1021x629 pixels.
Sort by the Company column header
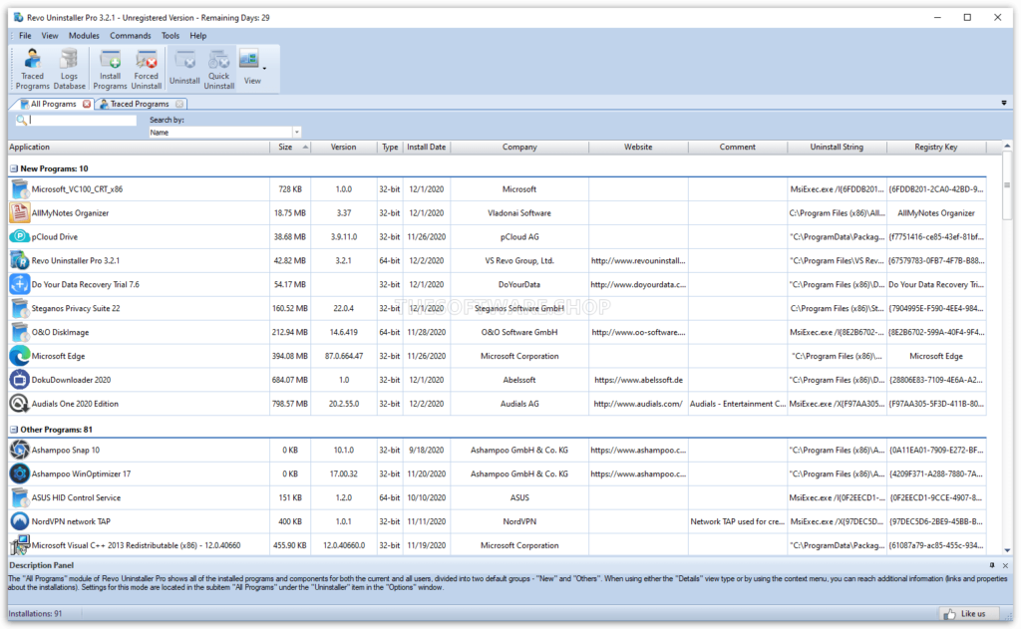click(519, 148)
